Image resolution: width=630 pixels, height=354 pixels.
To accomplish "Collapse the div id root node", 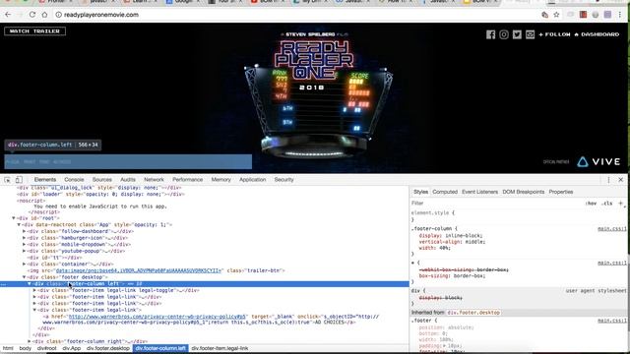I will click(14, 218).
